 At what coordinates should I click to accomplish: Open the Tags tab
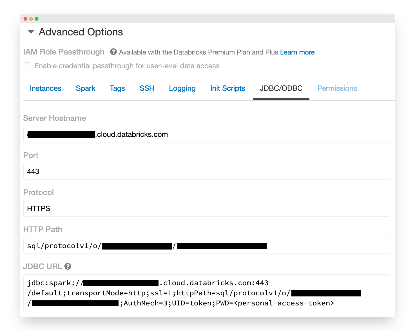click(117, 88)
